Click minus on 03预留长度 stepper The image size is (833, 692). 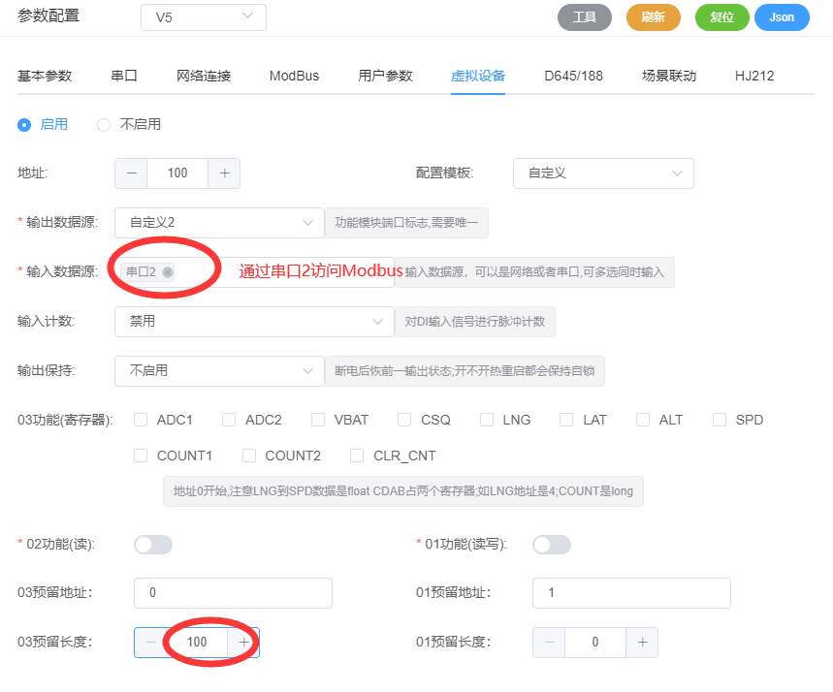[150, 642]
